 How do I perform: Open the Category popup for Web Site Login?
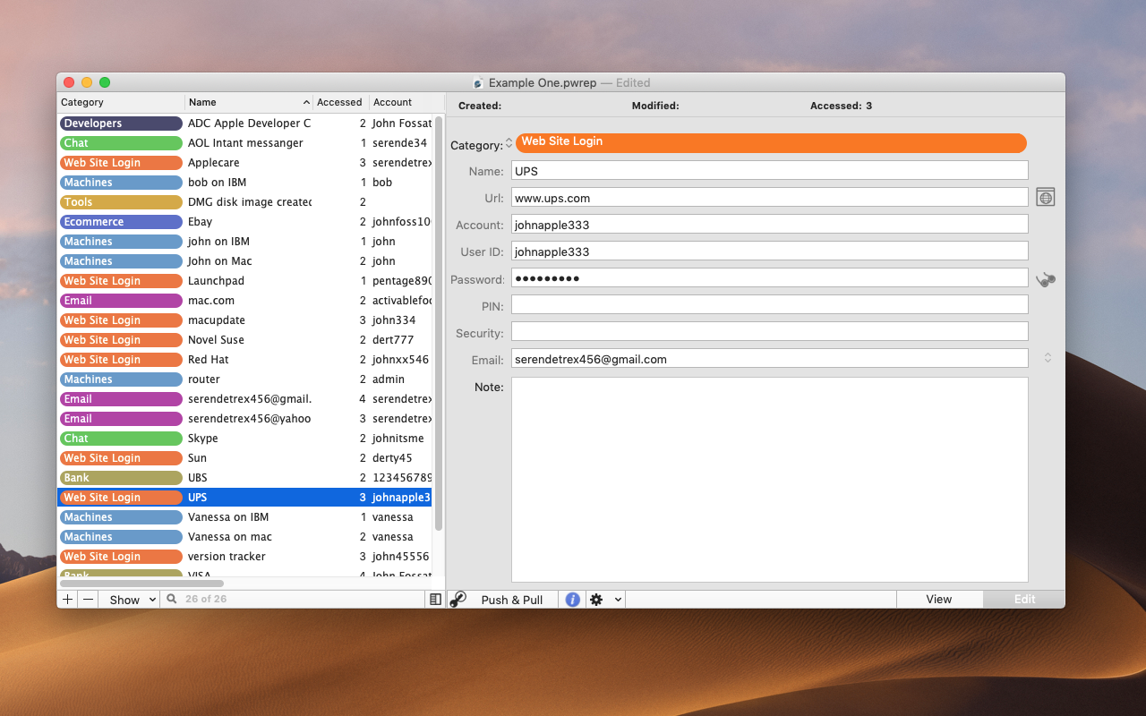[771, 142]
